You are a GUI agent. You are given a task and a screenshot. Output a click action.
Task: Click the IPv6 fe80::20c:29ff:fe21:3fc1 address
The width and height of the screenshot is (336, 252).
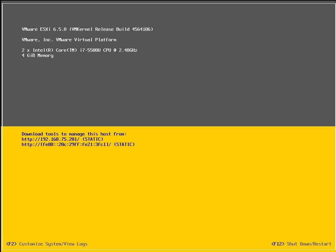pyautogui.click(x=66, y=144)
